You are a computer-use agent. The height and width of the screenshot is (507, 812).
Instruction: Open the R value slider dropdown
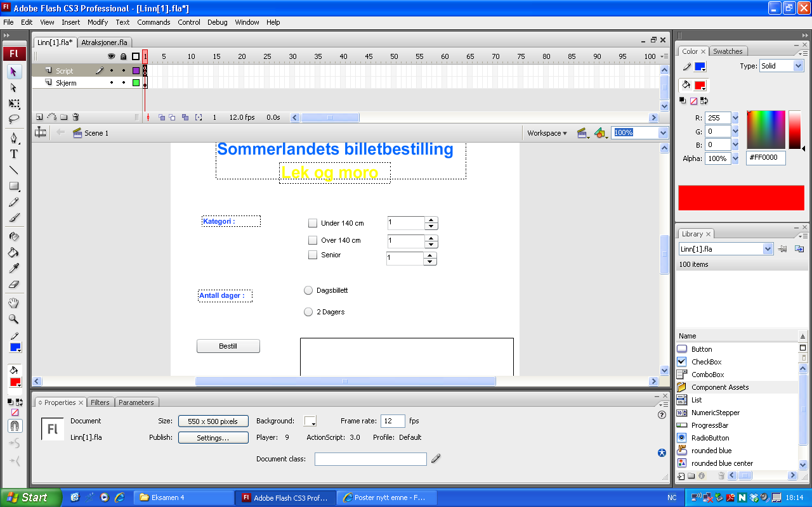tap(735, 118)
